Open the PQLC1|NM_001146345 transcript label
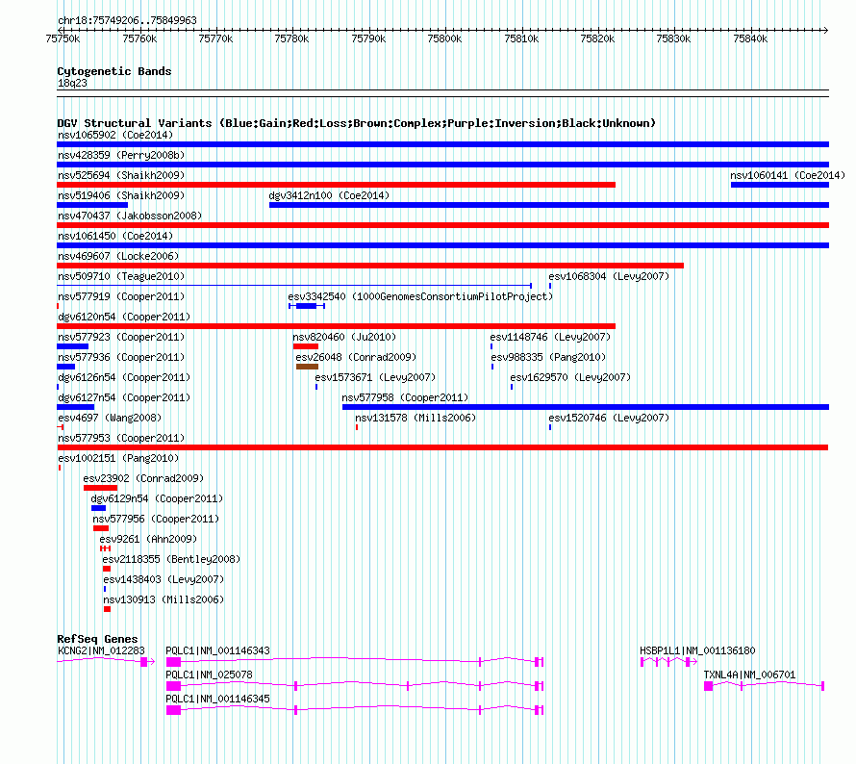 click(217, 699)
